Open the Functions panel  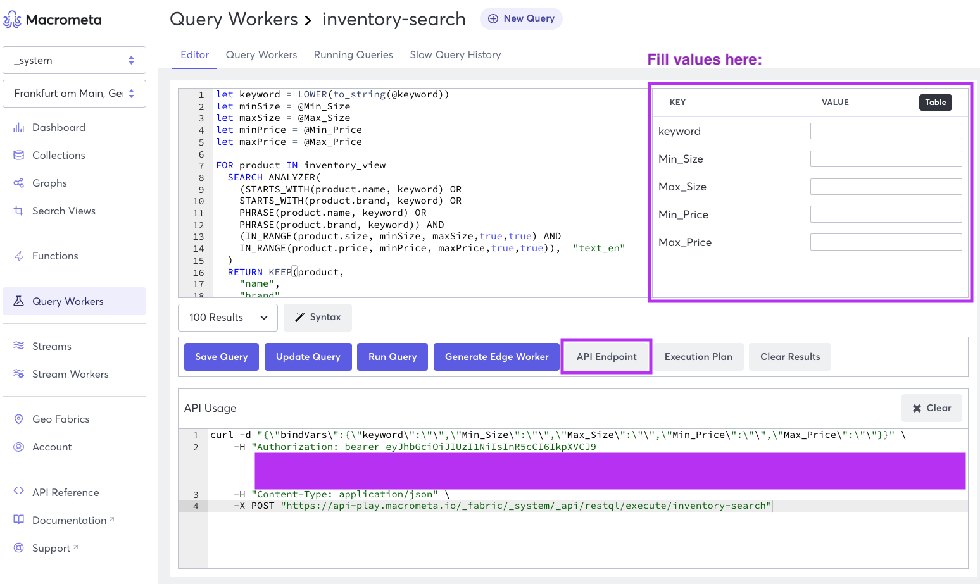click(55, 256)
